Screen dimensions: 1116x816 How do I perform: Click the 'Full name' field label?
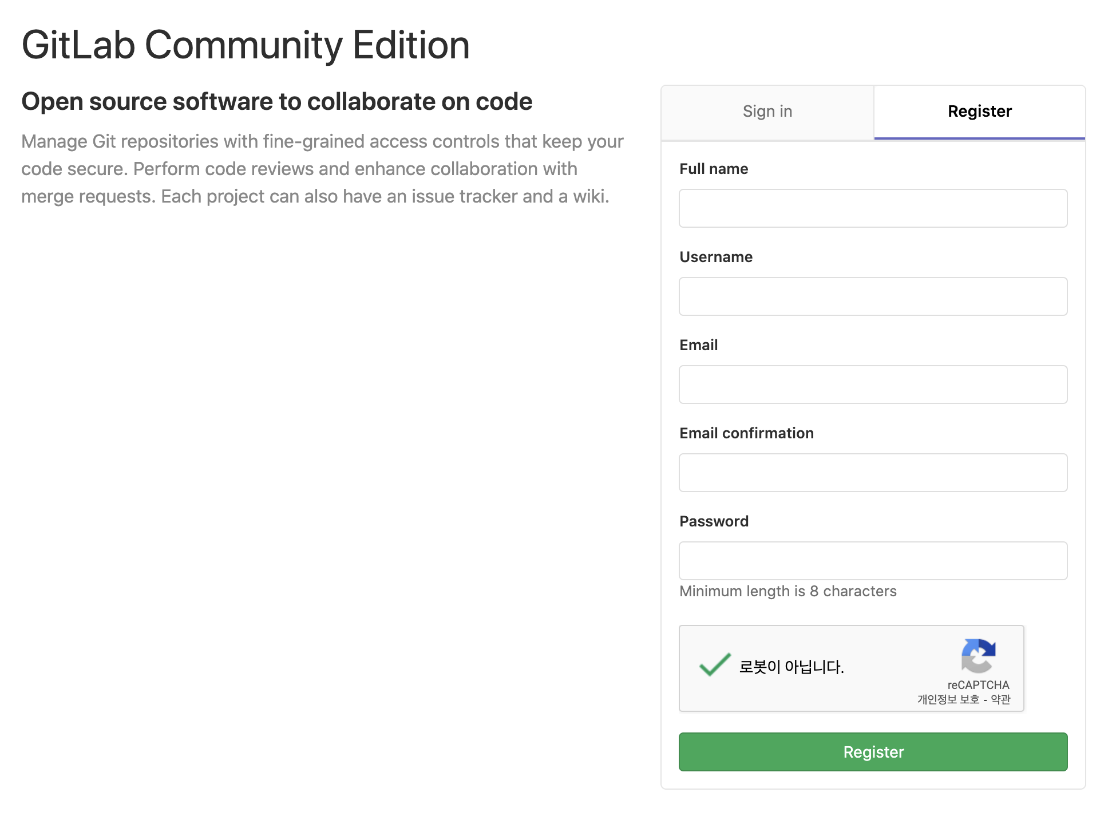pos(714,169)
